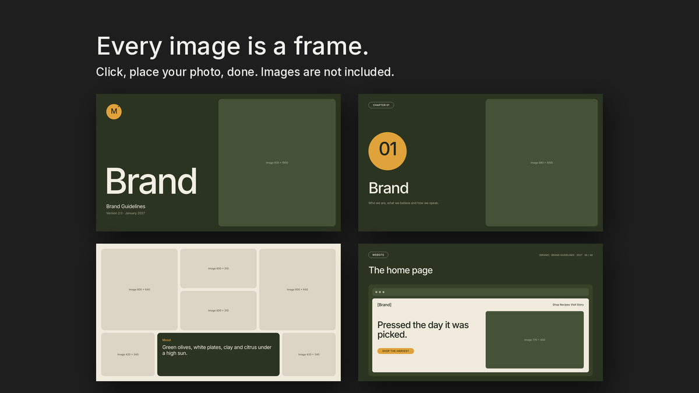Click the dark green Mood card

click(218, 354)
